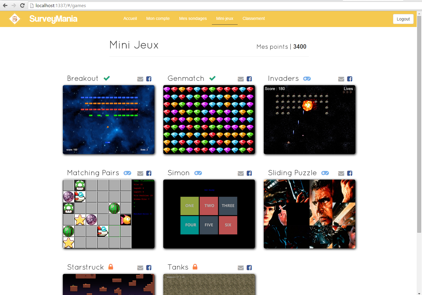
Task: Share Starstruck on Facebook
Action: point(149,268)
